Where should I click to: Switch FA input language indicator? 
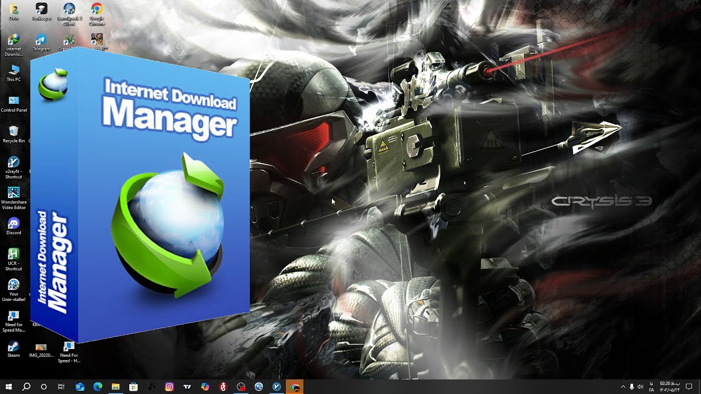coord(651,387)
